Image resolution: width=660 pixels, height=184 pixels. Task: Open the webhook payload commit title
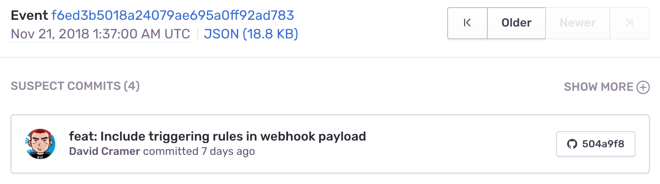click(217, 137)
